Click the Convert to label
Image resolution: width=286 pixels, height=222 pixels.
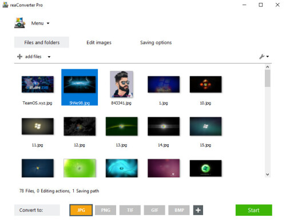tap(31, 210)
